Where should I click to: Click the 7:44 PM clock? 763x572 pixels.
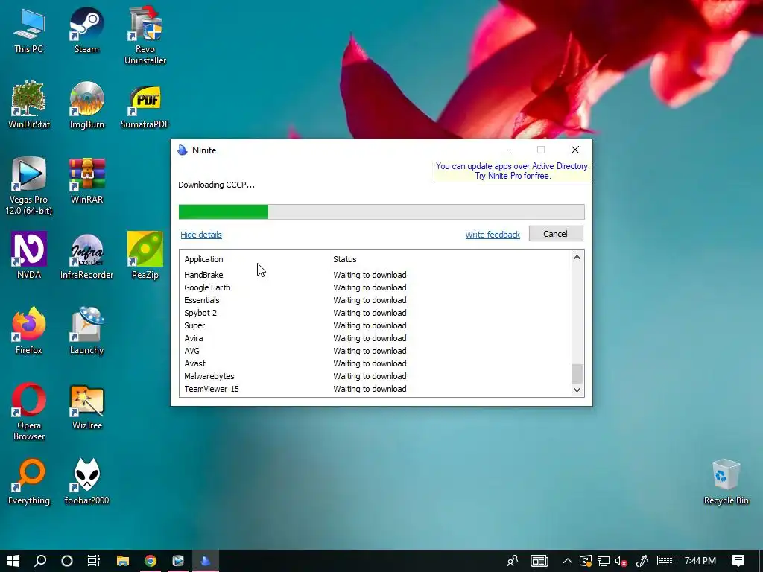click(x=700, y=561)
